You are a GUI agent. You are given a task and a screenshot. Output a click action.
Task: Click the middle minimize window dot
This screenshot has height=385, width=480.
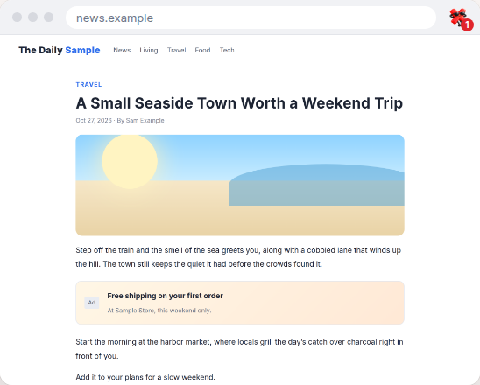coord(32,17)
